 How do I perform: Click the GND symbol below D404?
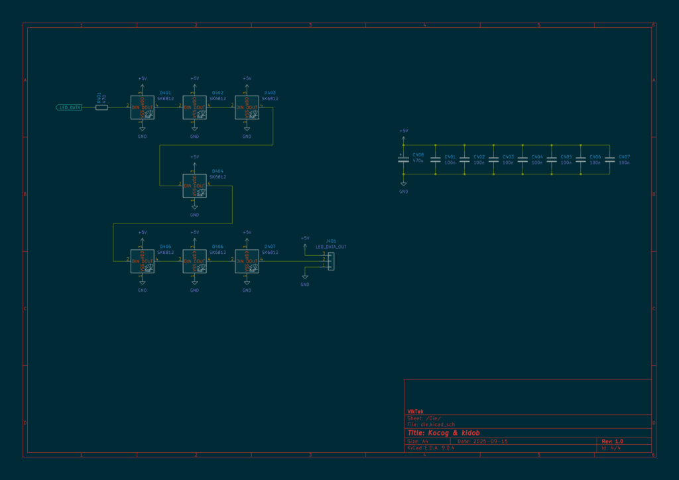click(x=194, y=208)
